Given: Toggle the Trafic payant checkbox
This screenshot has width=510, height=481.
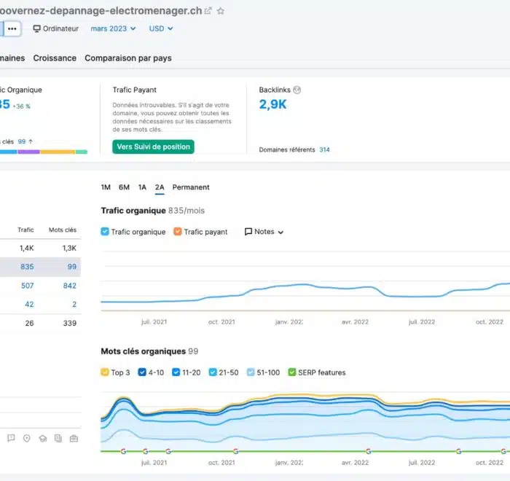Looking at the screenshot, I should (x=178, y=232).
